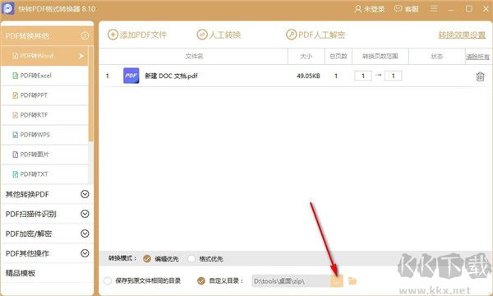
Task: Click the left sidebar scrollbar
Action: [x=90, y=94]
